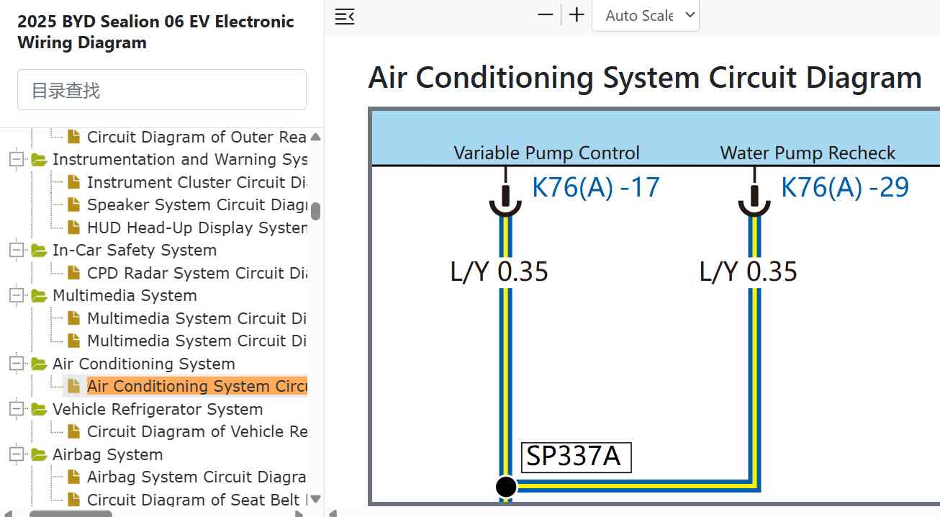Click the Air Conditioning System folder icon
940x517 pixels.
pyautogui.click(x=39, y=364)
